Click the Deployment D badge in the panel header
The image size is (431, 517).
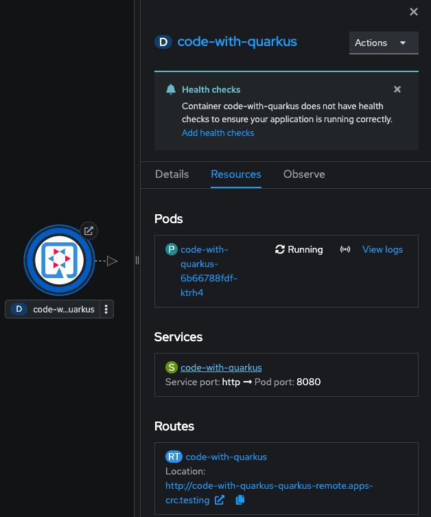pyautogui.click(x=163, y=42)
